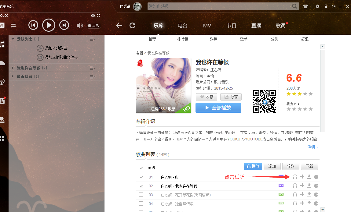Viewport: 351px width, 212px height.
Task: Click the 全部播放 button
Action: [218, 108]
